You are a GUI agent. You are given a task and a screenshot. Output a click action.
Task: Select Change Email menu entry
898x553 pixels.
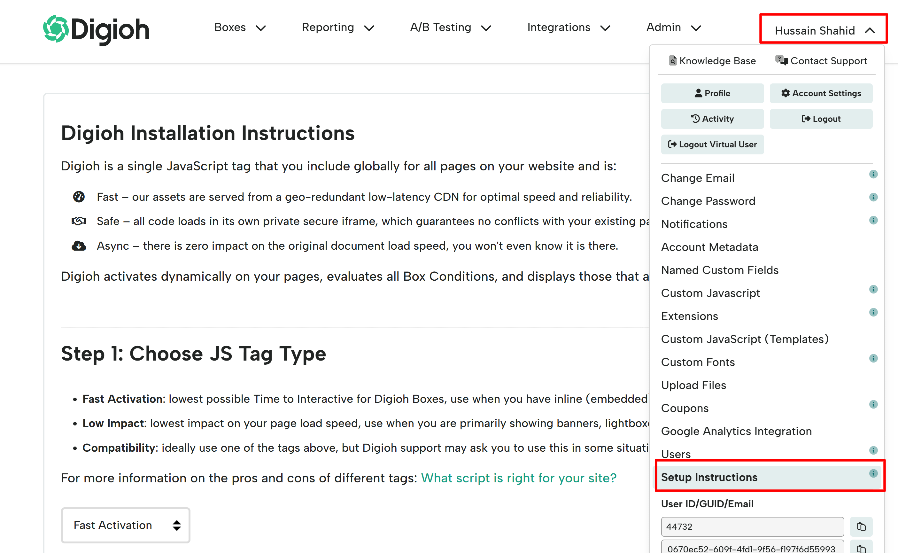pyautogui.click(x=698, y=178)
